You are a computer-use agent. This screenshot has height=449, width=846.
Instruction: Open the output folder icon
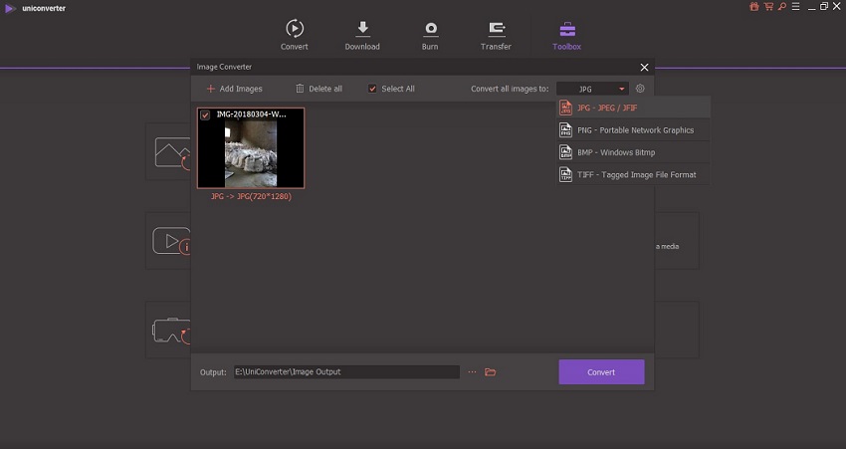pyautogui.click(x=490, y=372)
